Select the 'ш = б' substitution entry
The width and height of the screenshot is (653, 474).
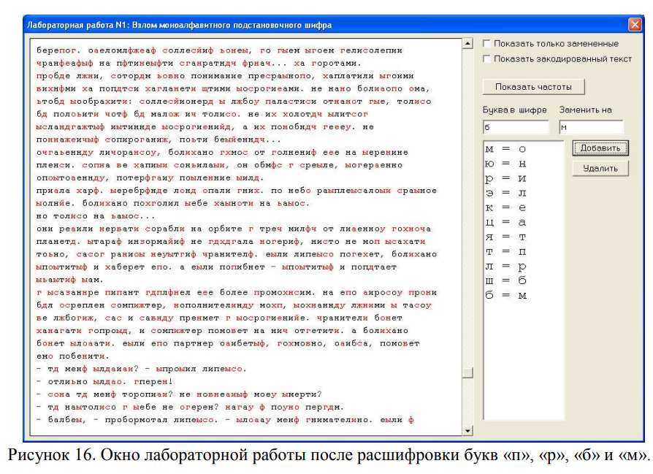click(505, 281)
